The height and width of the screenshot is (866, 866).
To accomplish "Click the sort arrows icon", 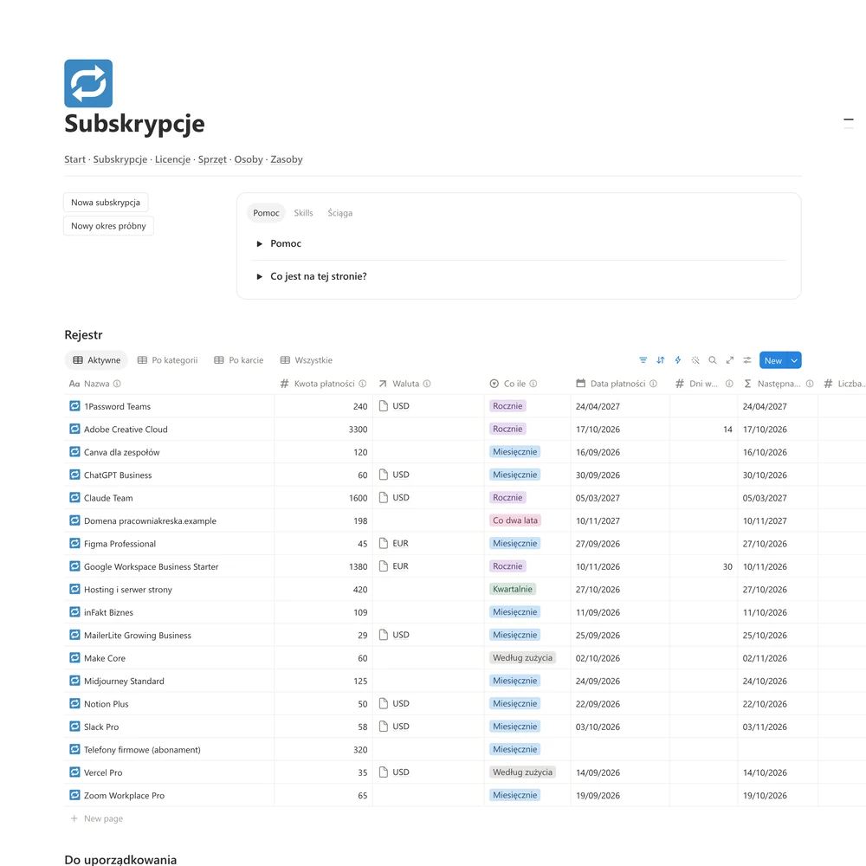I will pos(660,360).
